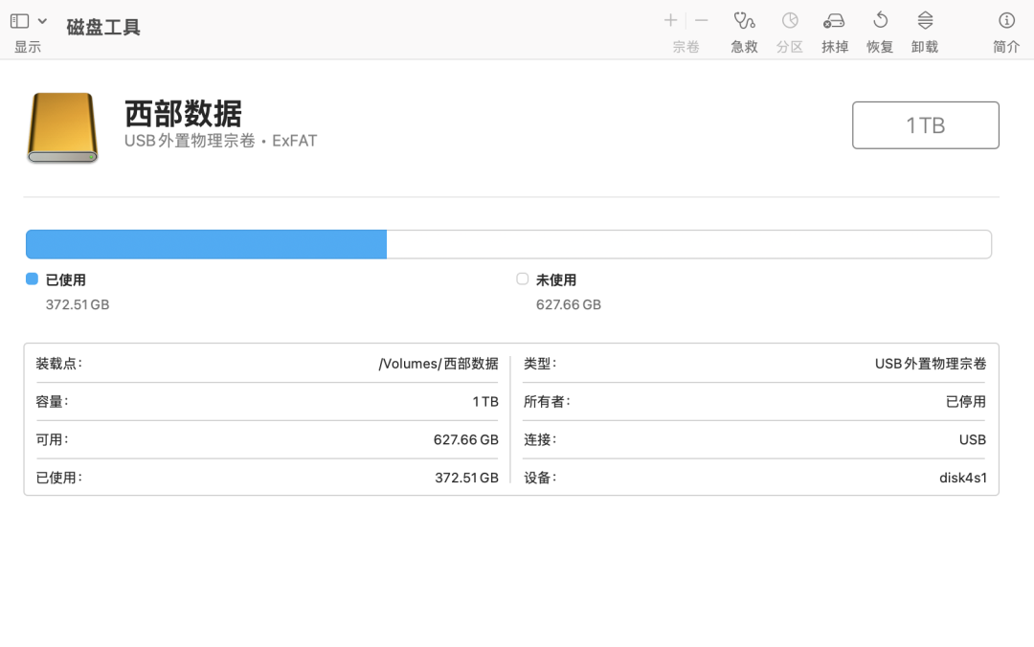Click the 磁盘工具 window title
Screen dimensions: 1034x647
[103, 27]
